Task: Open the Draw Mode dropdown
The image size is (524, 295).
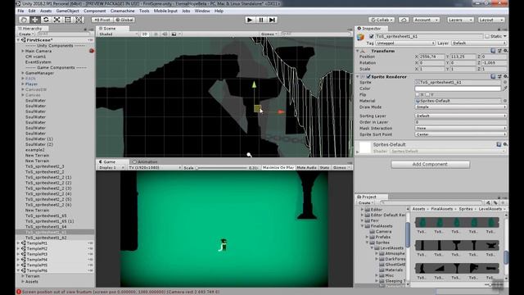Action: (x=460, y=107)
